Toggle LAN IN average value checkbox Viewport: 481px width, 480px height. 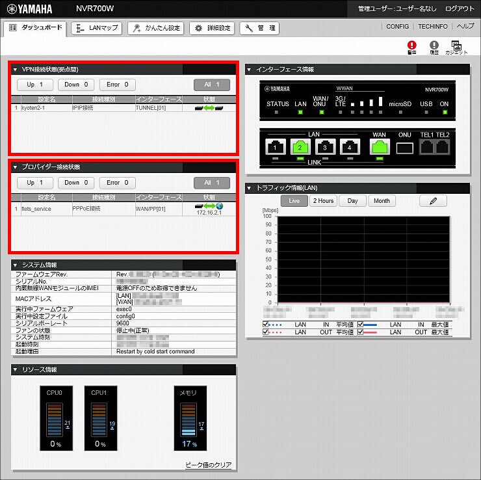tap(266, 324)
